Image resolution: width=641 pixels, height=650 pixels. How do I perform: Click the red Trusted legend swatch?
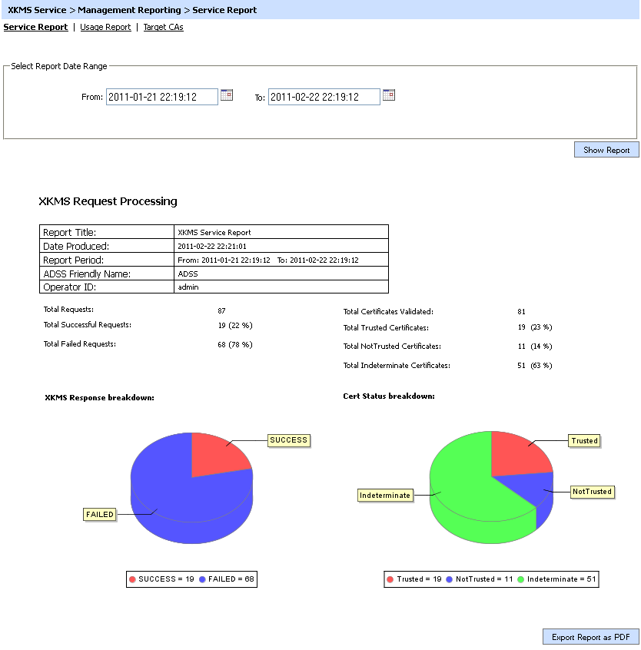(390, 579)
